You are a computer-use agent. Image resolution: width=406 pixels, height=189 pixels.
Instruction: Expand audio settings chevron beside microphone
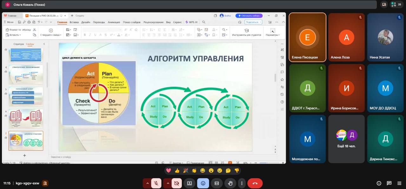147,183
